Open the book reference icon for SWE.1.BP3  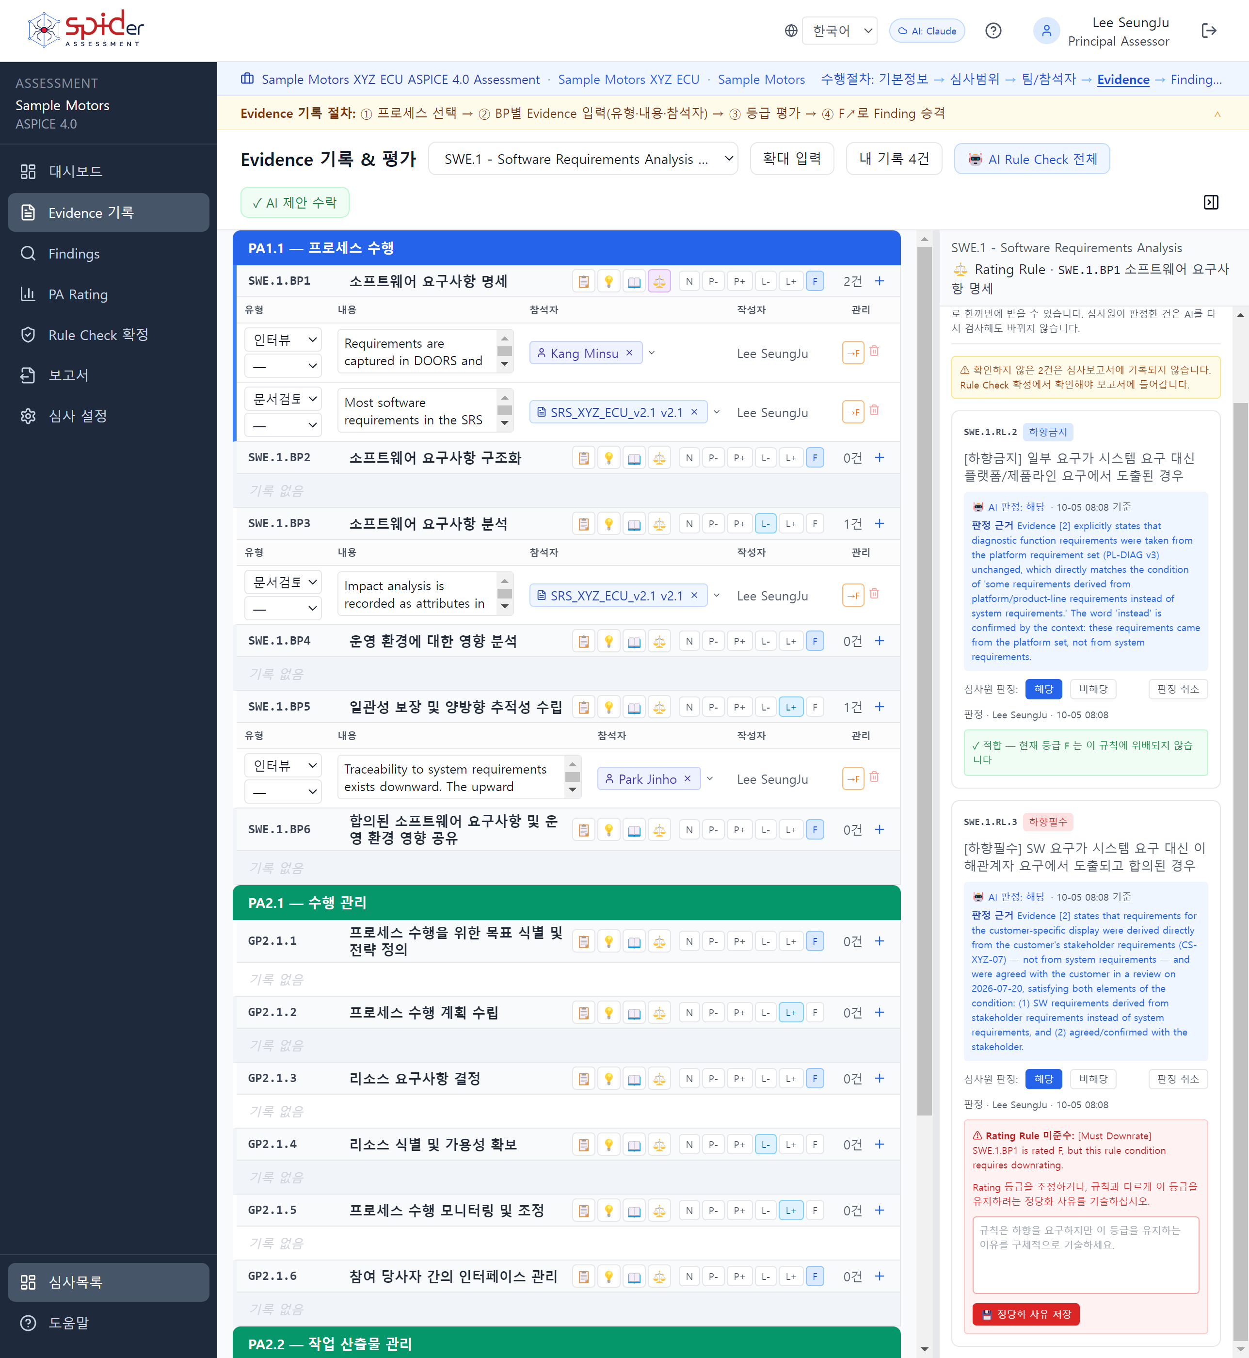coord(634,524)
